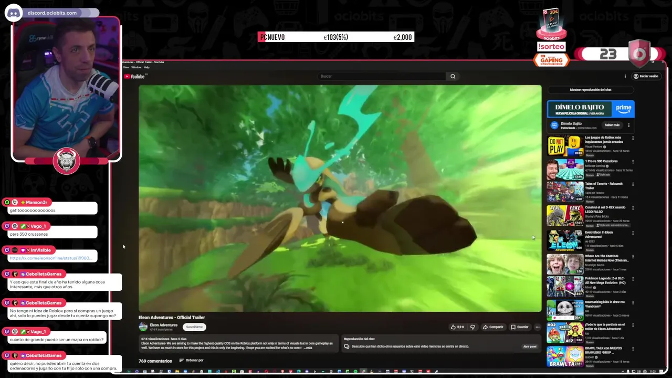Open Every Eleon thumbnail
Image resolution: width=672 pixels, height=378 pixels.
(565, 241)
